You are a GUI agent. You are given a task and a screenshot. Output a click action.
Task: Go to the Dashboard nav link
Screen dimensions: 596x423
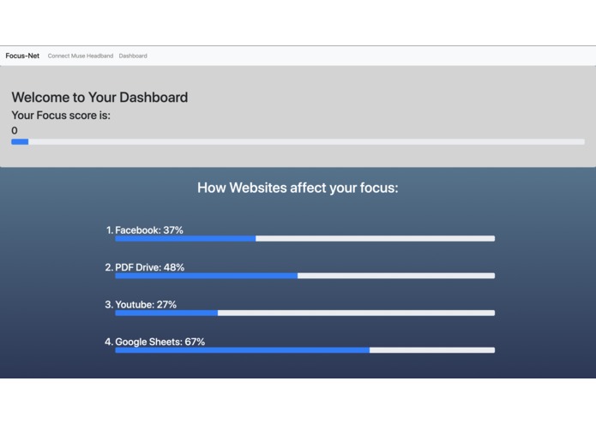(133, 56)
